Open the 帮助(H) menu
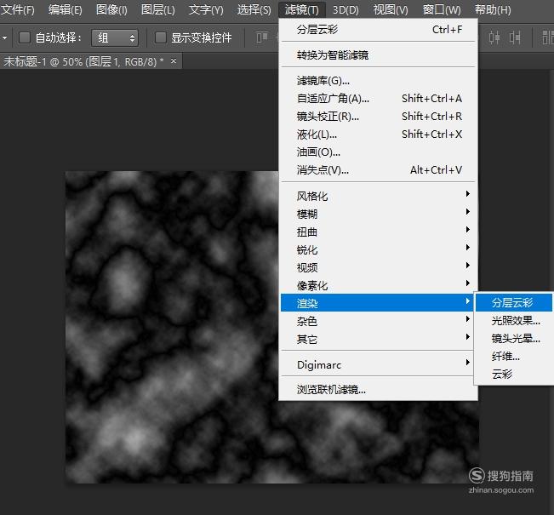554x515 pixels. tap(493, 9)
